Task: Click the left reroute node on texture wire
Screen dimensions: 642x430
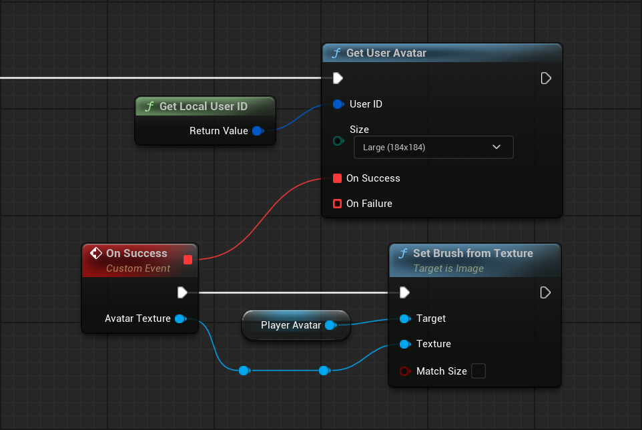Action: click(x=244, y=371)
